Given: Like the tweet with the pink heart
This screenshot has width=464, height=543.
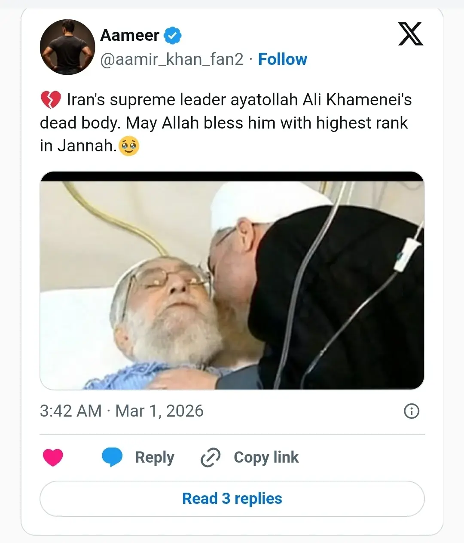Looking at the screenshot, I should point(53,457).
